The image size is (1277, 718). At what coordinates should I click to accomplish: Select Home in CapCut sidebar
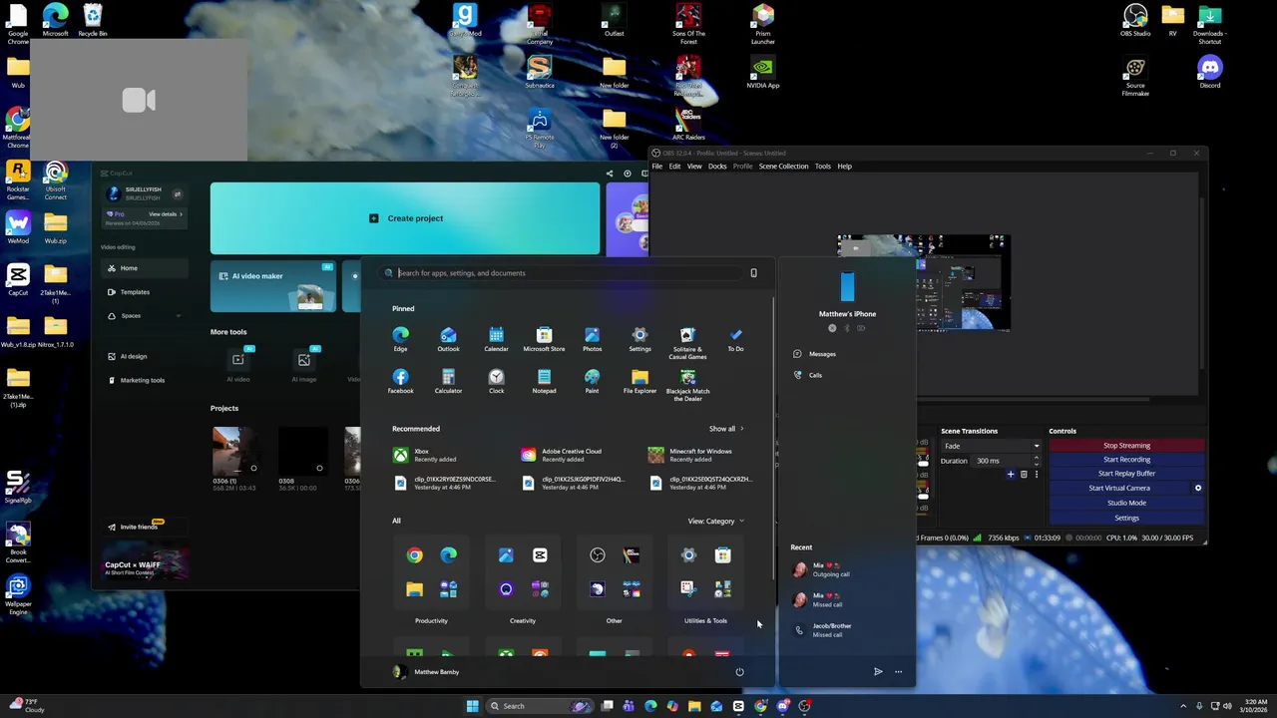point(145,268)
